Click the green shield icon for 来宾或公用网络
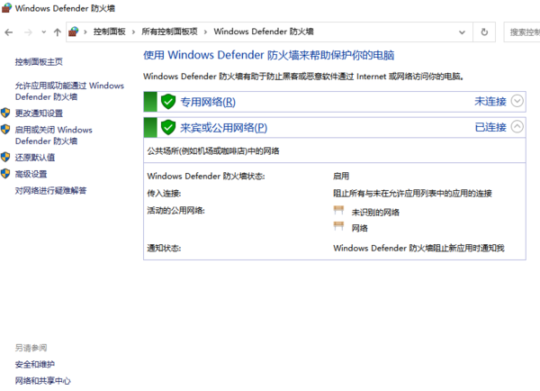 [167, 127]
